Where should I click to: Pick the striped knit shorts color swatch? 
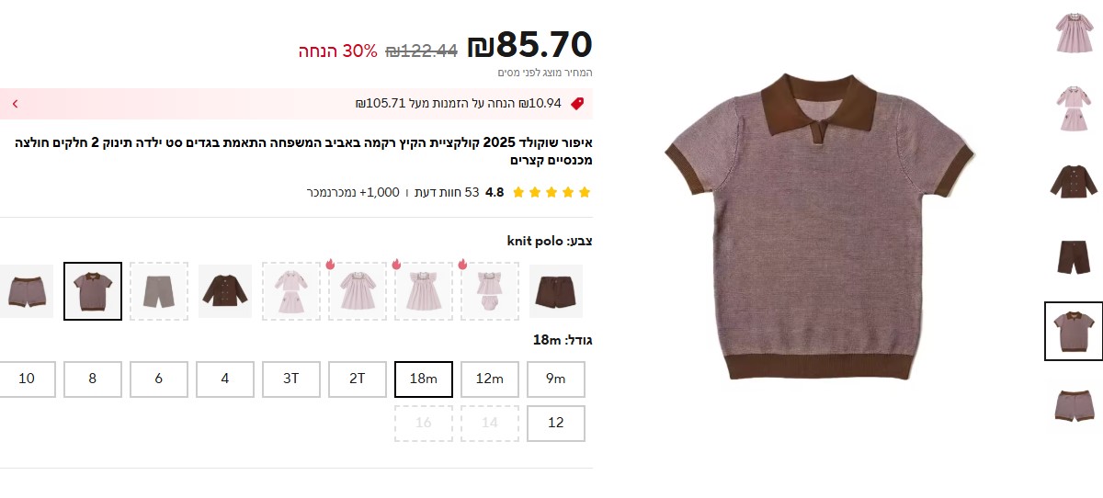26,291
